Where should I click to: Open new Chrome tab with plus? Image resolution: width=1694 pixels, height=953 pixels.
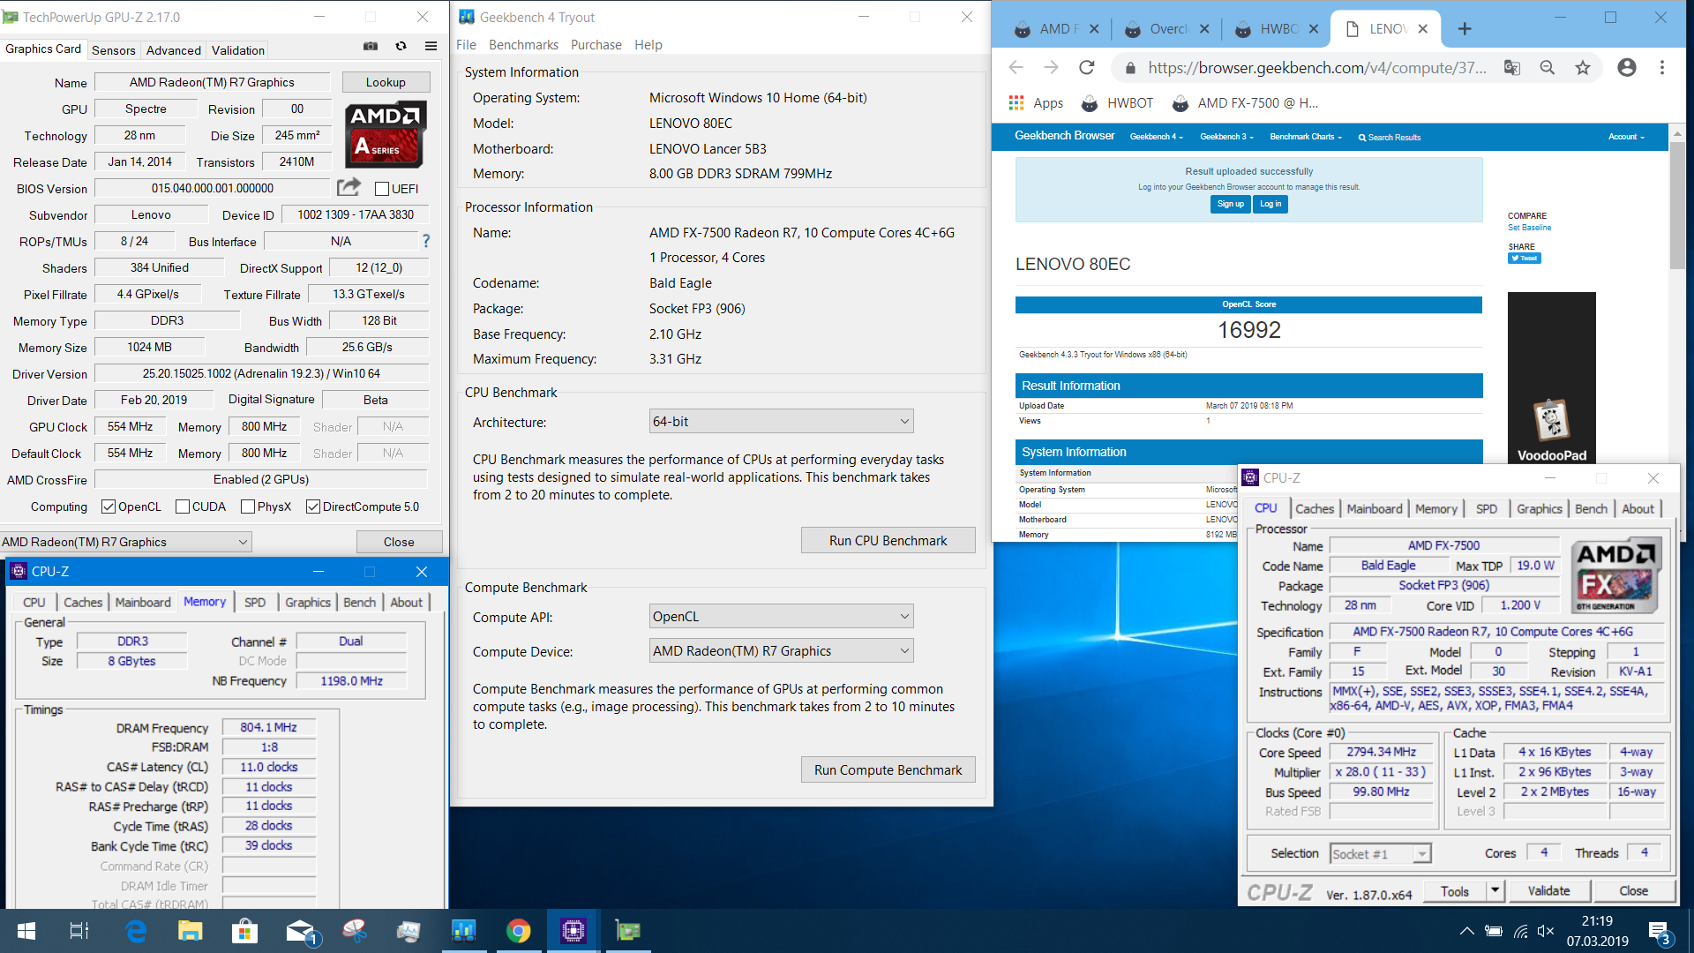pyautogui.click(x=1465, y=29)
